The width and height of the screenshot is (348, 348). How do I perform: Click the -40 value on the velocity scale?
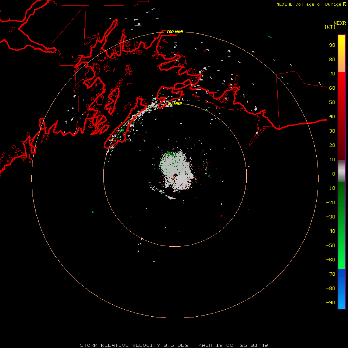tap(331, 231)
